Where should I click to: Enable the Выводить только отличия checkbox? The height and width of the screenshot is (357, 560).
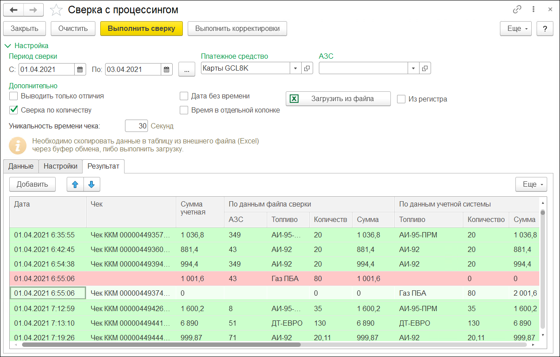(x=14, y=96)
